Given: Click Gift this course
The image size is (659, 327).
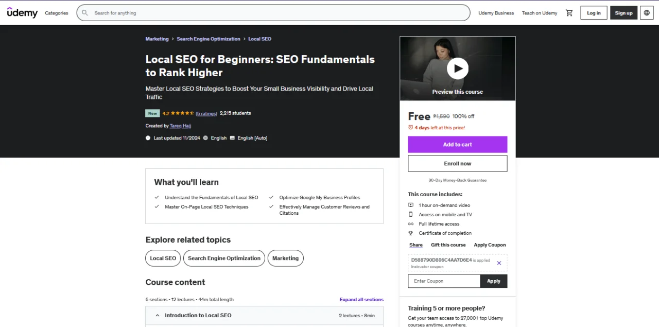Looking at the screenshot, I should click(x=448, y=245).
